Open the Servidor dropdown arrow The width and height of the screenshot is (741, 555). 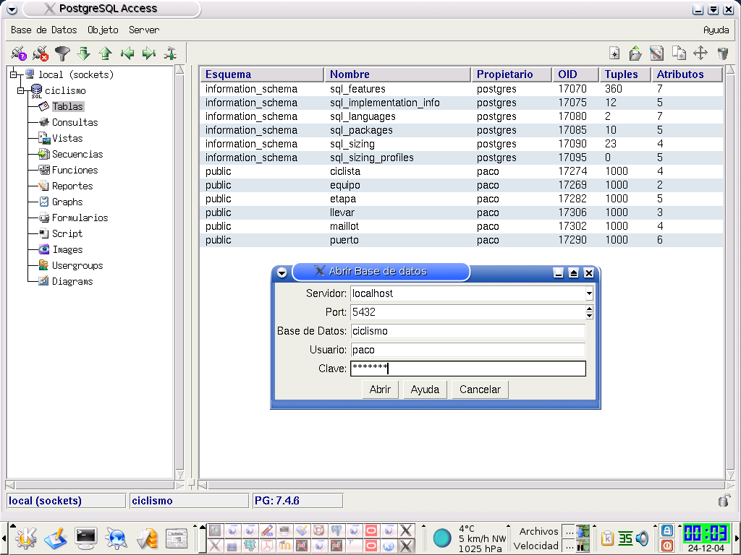pyautogui.click(x=589, y=293)
